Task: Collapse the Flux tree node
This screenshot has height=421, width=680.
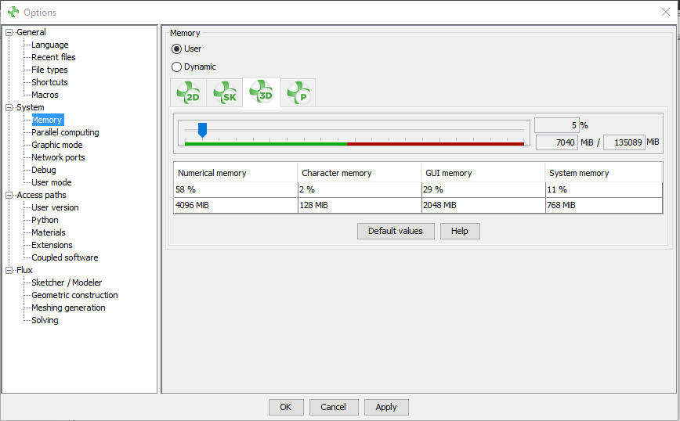Action: point(9,270)
